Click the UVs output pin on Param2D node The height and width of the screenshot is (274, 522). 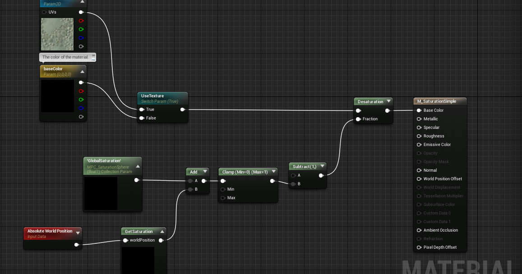(x=81, y=12)
